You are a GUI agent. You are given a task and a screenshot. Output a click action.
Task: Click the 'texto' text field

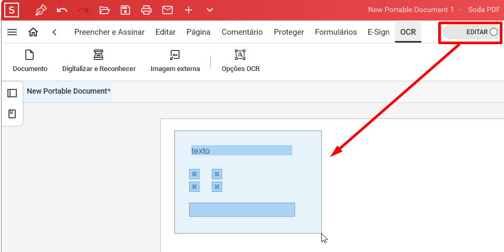tap(241, 150)
